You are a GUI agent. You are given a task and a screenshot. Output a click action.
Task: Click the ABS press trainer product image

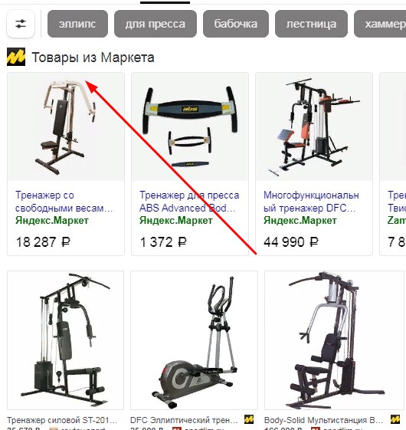(190, 126)
